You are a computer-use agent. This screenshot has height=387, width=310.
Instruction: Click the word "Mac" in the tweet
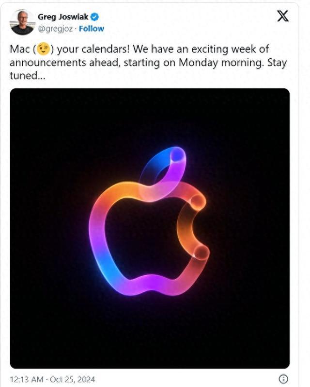(x=20, y=49)
